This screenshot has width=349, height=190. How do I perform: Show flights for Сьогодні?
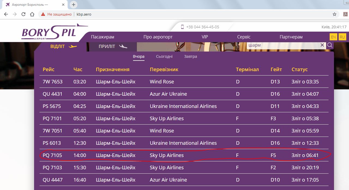pos(164,56)
